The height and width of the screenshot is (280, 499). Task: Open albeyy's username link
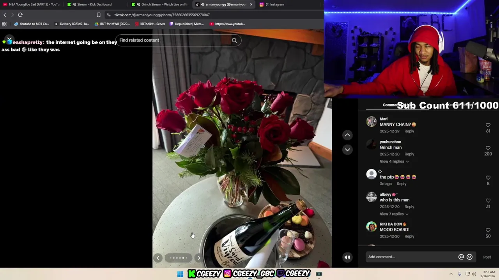click(x=388, y=194)
